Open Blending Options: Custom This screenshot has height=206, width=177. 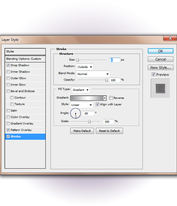25,59
